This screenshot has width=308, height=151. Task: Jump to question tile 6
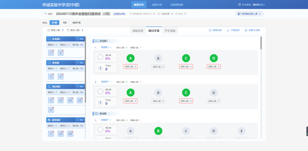[x=51, y=110]
